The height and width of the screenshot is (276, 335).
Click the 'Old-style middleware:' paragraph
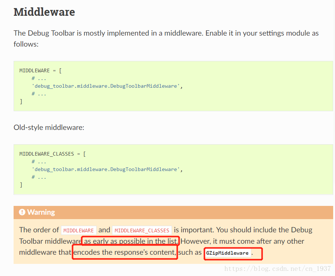[49, 127]
